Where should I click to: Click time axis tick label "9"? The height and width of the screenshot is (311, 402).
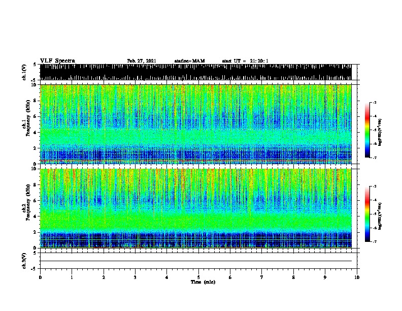click(325, 277)
